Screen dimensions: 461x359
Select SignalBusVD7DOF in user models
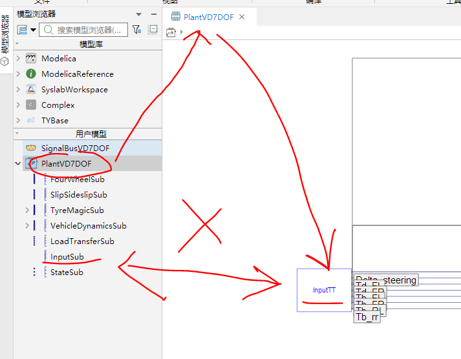pos(75,148)
